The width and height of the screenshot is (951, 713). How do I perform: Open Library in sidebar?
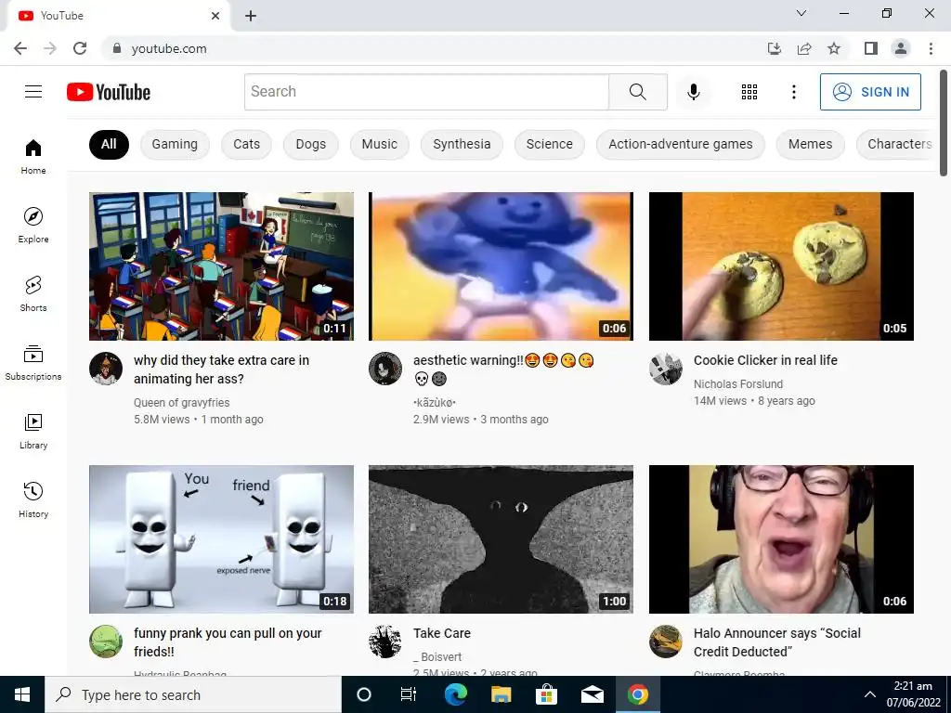point(33,431)
